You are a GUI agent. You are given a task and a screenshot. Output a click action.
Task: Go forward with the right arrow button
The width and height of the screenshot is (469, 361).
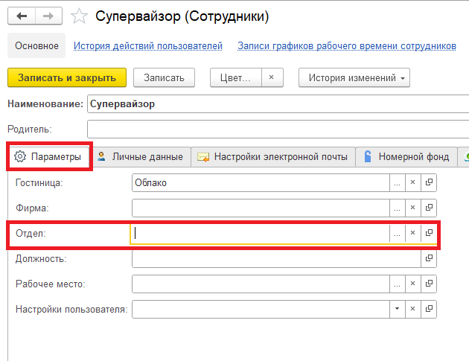pyautogui.click(x=48, y=16)
